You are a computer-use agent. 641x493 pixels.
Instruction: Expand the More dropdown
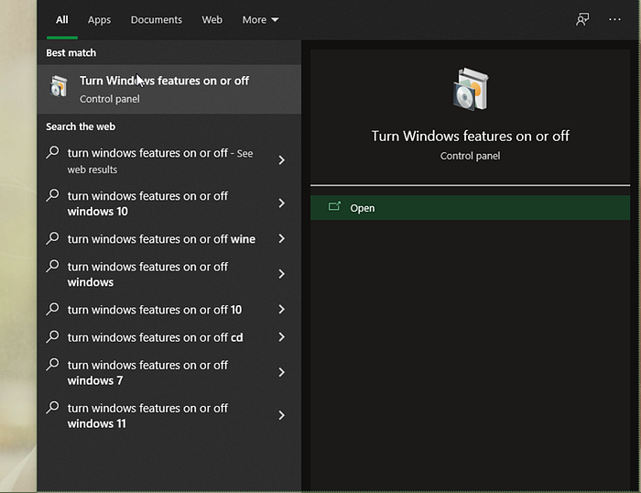[260, 19]
